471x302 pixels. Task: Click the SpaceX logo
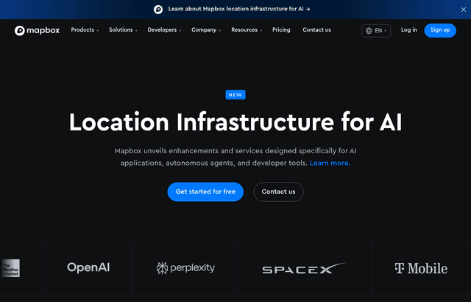point(303,268)
